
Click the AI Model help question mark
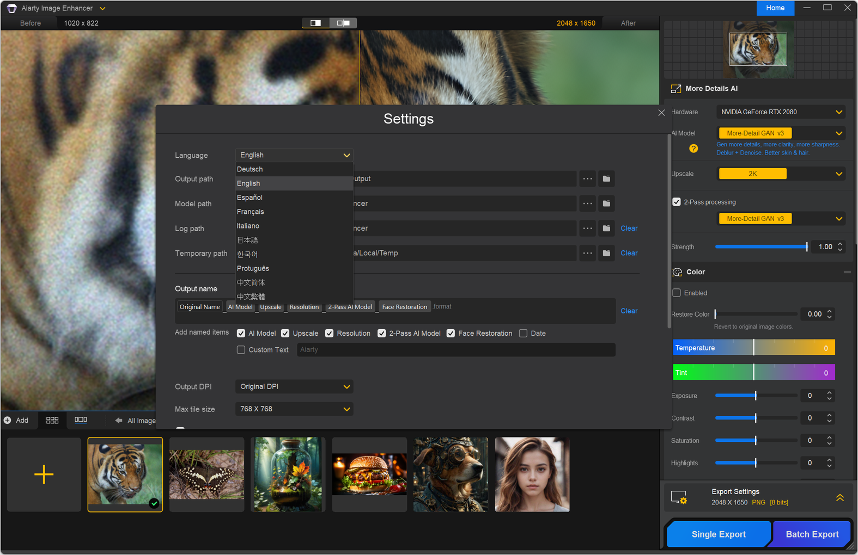click(693, 149)
